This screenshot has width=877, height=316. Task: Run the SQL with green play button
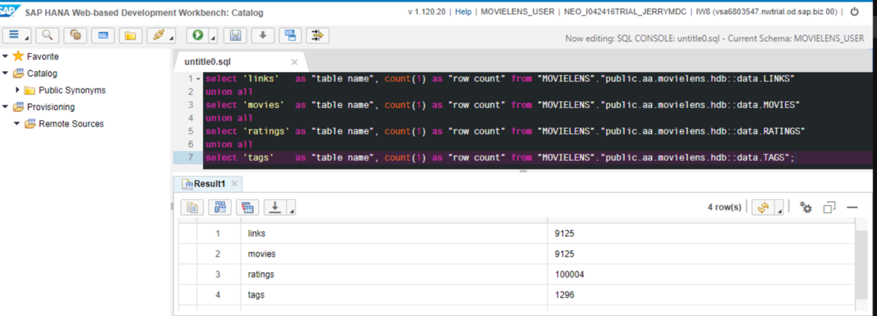198,35
